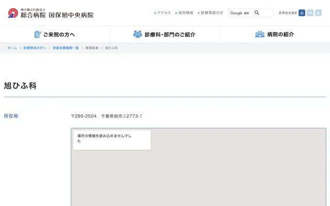Viewport: 330px width, 206px height.
Task: Go to ホーム in the breadcrumb
Action: 12,48
